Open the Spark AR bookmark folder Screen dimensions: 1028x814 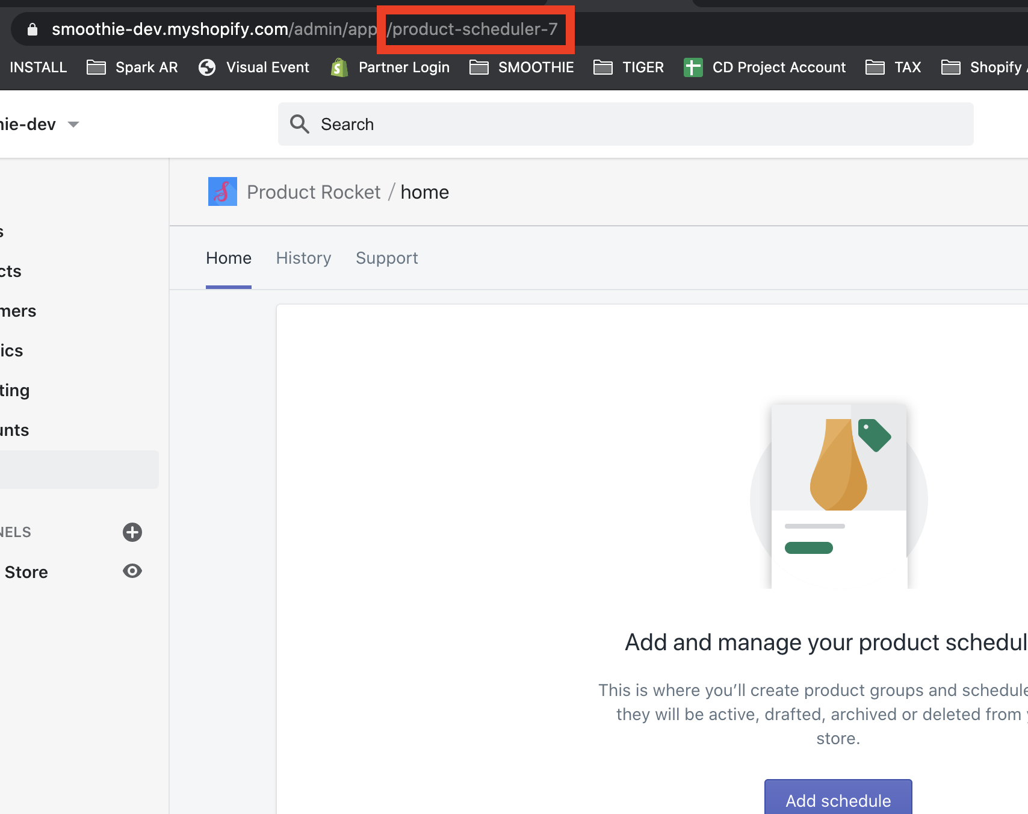click(132, 67)
